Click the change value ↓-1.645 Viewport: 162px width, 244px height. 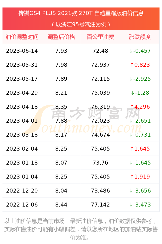[140, 163]
